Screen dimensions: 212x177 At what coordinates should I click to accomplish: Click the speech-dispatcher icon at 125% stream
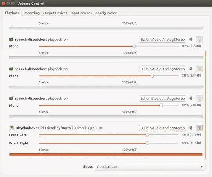pyautogui.click(x=11, y=69)
